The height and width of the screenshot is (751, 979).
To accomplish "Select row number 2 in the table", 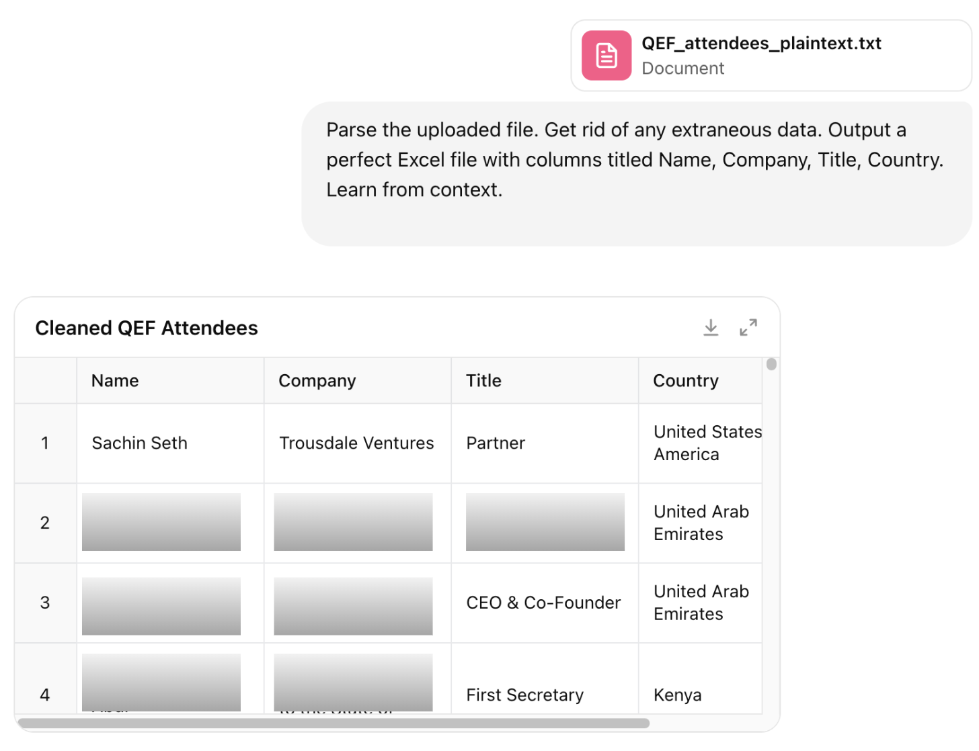I will [45, 523].
